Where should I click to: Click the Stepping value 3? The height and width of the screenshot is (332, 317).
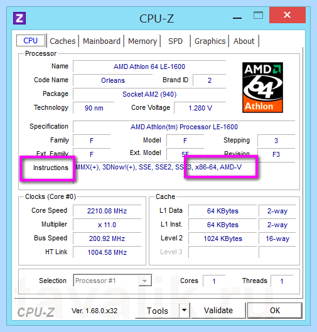[x=276, y=141]
